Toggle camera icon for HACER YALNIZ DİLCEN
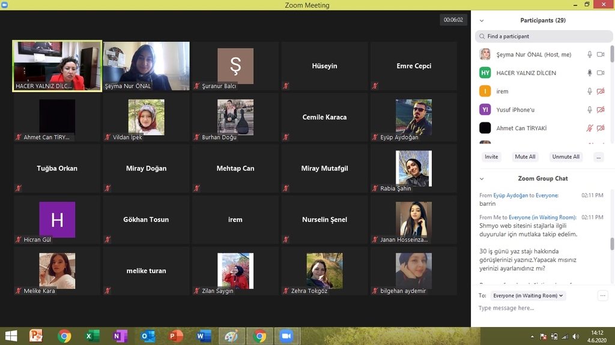Image resolution: width=615 pixels, height=345 pixels. pyautogui.click(x=600, y=73)
